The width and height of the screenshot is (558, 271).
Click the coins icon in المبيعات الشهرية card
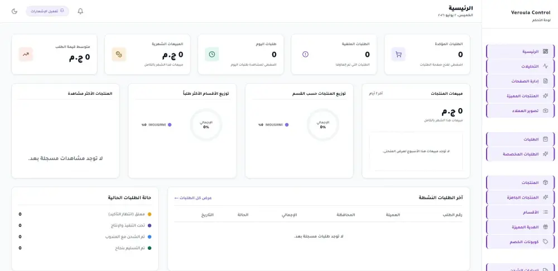tap(119, 55)
